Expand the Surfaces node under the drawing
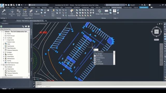The height and width of the screenshot is (93, 166). tap(4, 38)
